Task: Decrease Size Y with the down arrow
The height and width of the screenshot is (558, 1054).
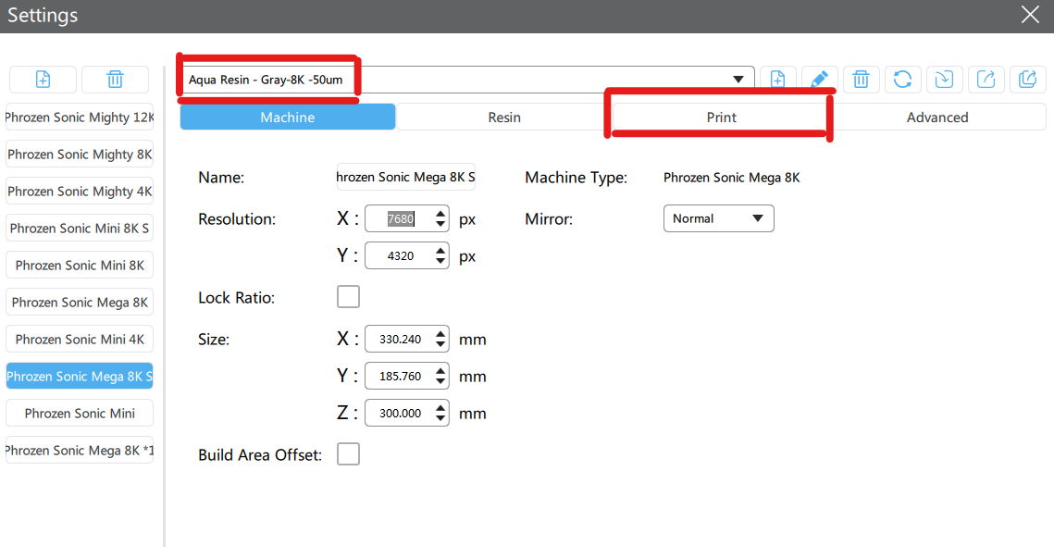Action: (x=440, y=382)
